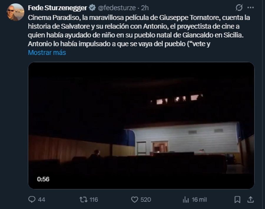The height and width of the screenshot is (209, 265).
Task: Open the @fedesturze handle link
Action: tap(117, 8)
